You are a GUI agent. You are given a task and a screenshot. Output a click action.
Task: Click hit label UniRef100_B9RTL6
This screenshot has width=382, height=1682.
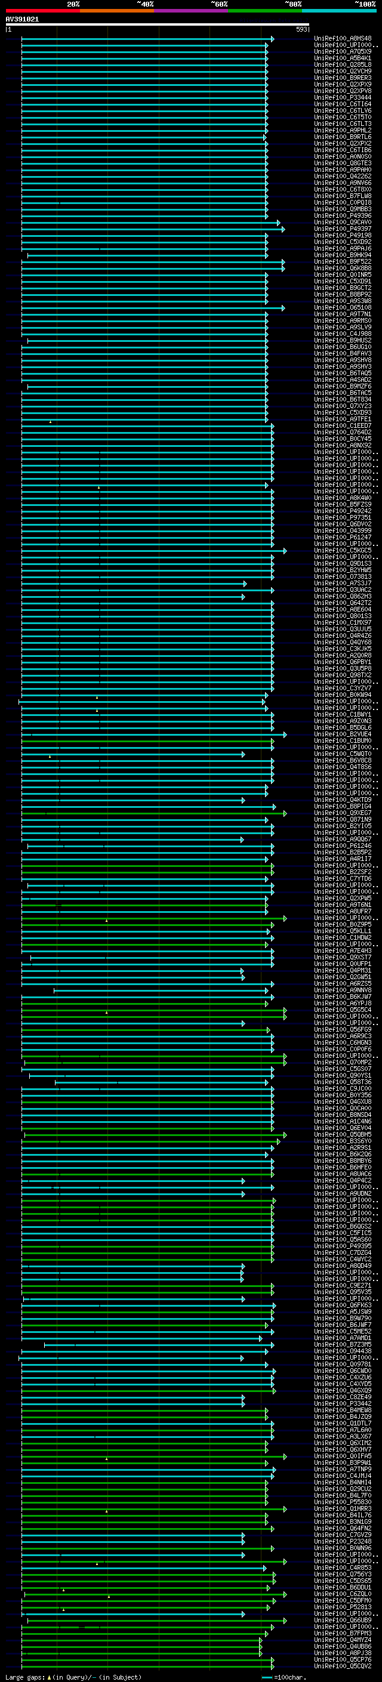pos(343,137)
